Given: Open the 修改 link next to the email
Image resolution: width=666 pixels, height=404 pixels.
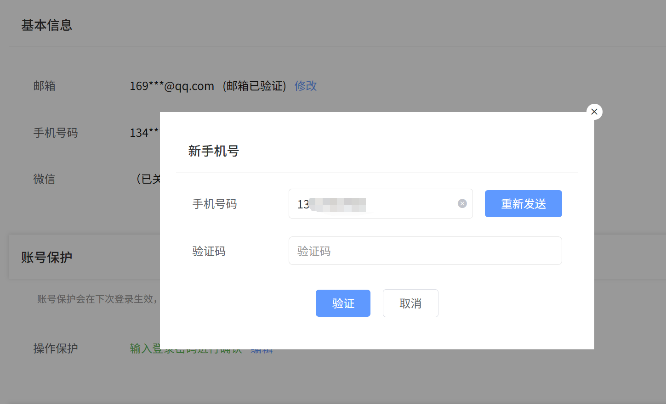Looking at the screenshot, I should point(305,86).
